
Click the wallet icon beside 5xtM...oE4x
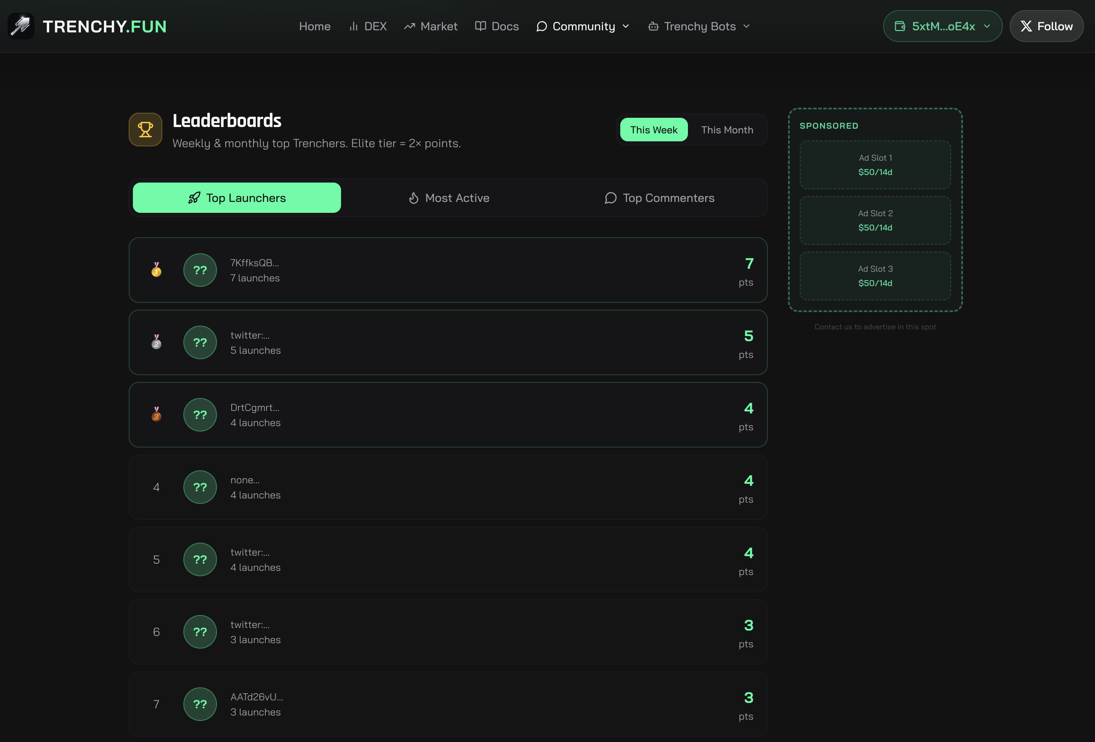tap(900, 26)
